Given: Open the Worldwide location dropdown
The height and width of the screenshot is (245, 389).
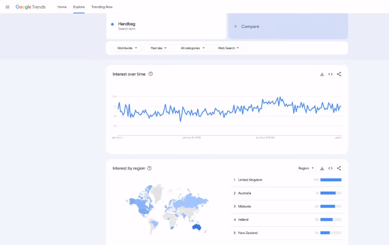Looking at the screenshot, I should [127, 48].
